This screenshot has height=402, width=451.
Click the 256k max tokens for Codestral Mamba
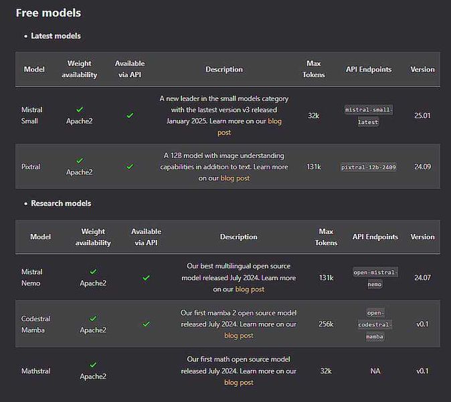pos(326,324)
